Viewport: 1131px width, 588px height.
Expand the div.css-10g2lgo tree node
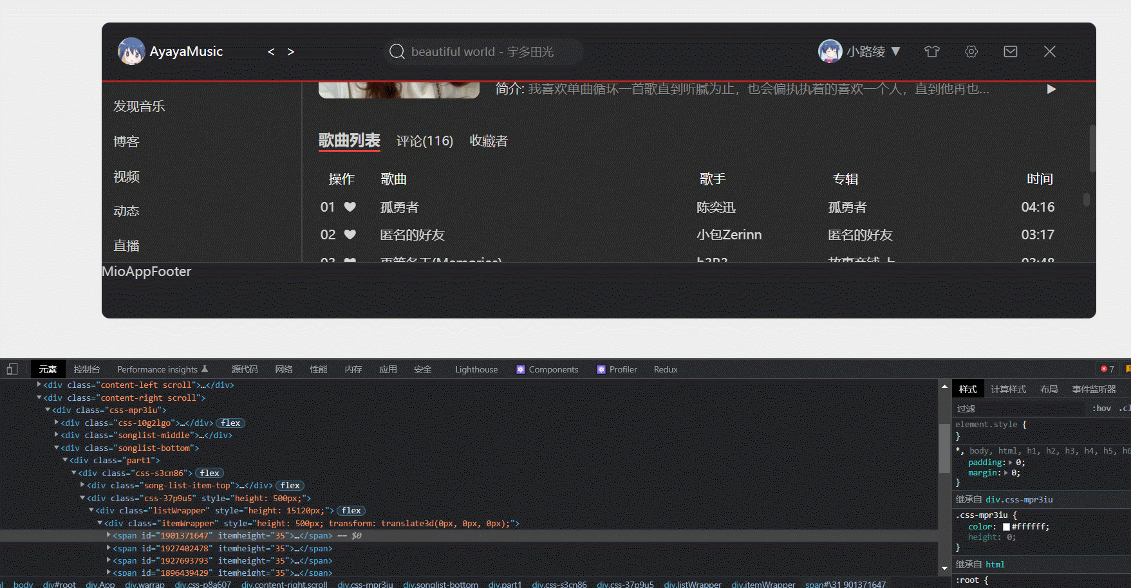(x=57, y=423)
